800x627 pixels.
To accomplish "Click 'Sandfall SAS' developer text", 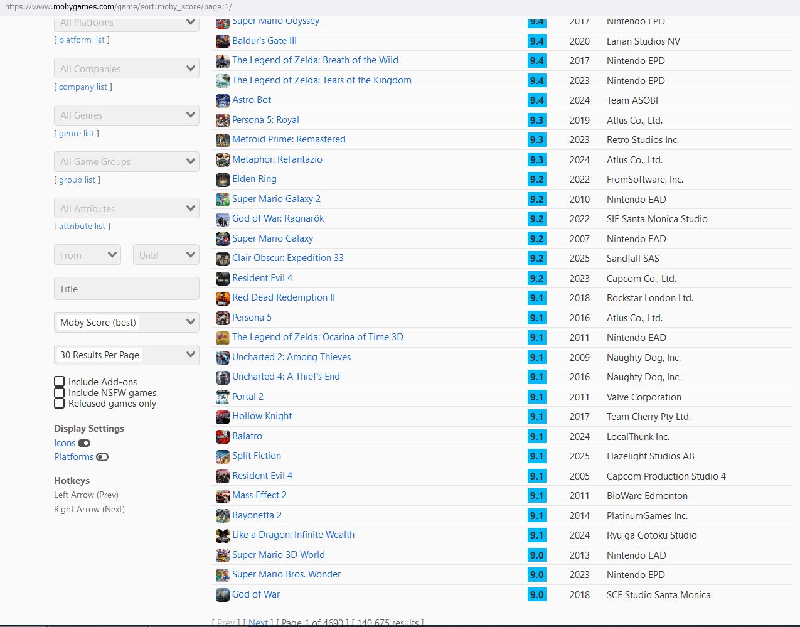I will click(x=633, y=259).
